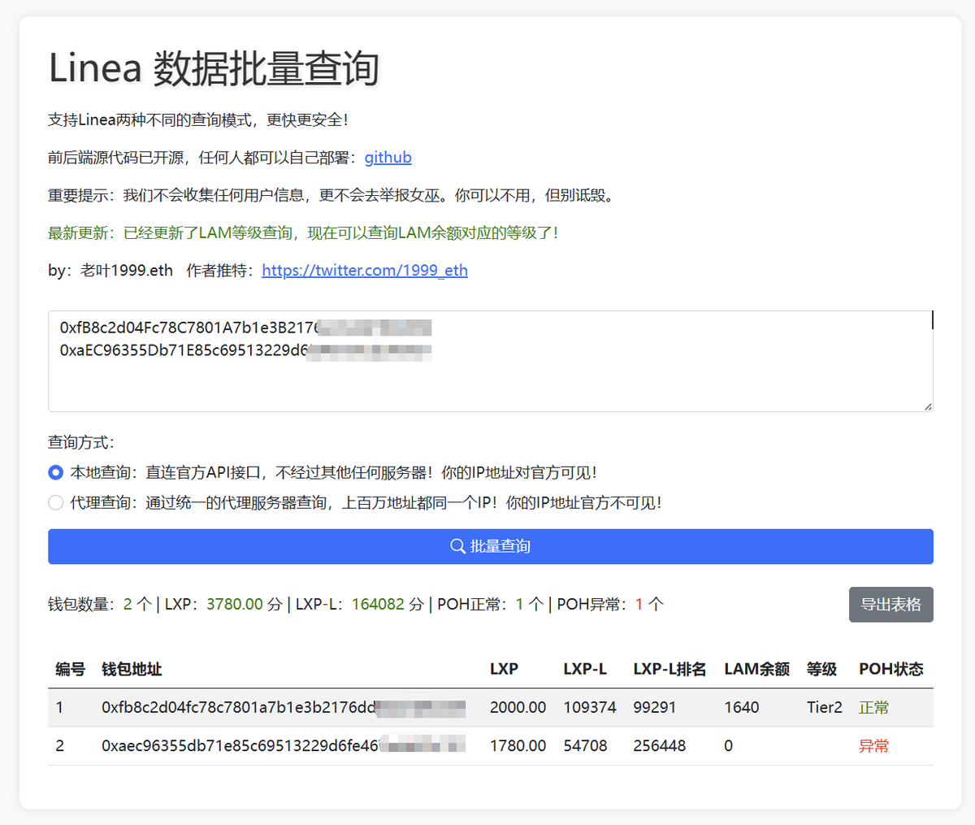Click the 等级 column header
Screen dimensions: 975x825
pyautogui.click(x=821, y=669)
